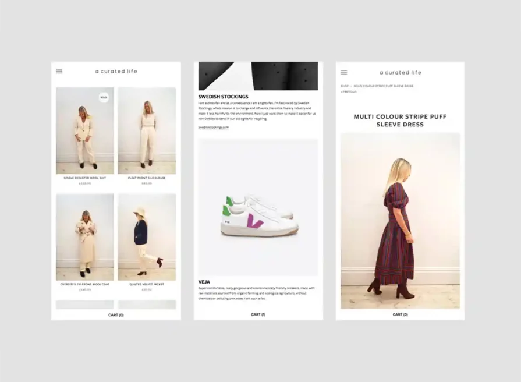Open Single Breasted Wool Suit photo
This screenshot has width=521, height=382.
pos(85,130)
